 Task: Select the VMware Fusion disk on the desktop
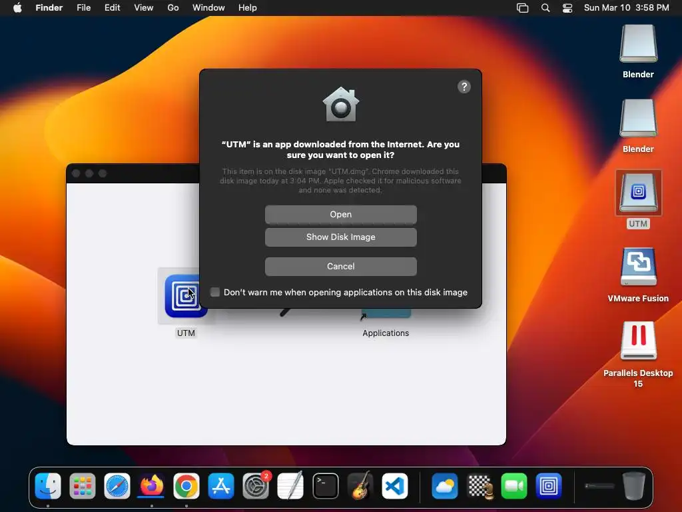tap(638, 267)
